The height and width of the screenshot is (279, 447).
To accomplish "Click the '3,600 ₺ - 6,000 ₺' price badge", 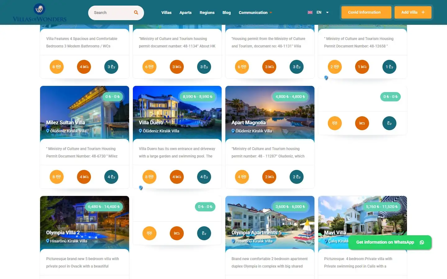I will pyautogui.click(x=290, y=207).
